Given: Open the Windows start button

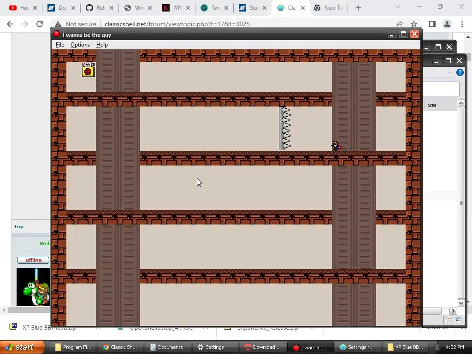Looking at the screenshot, I should click(22, 347).
